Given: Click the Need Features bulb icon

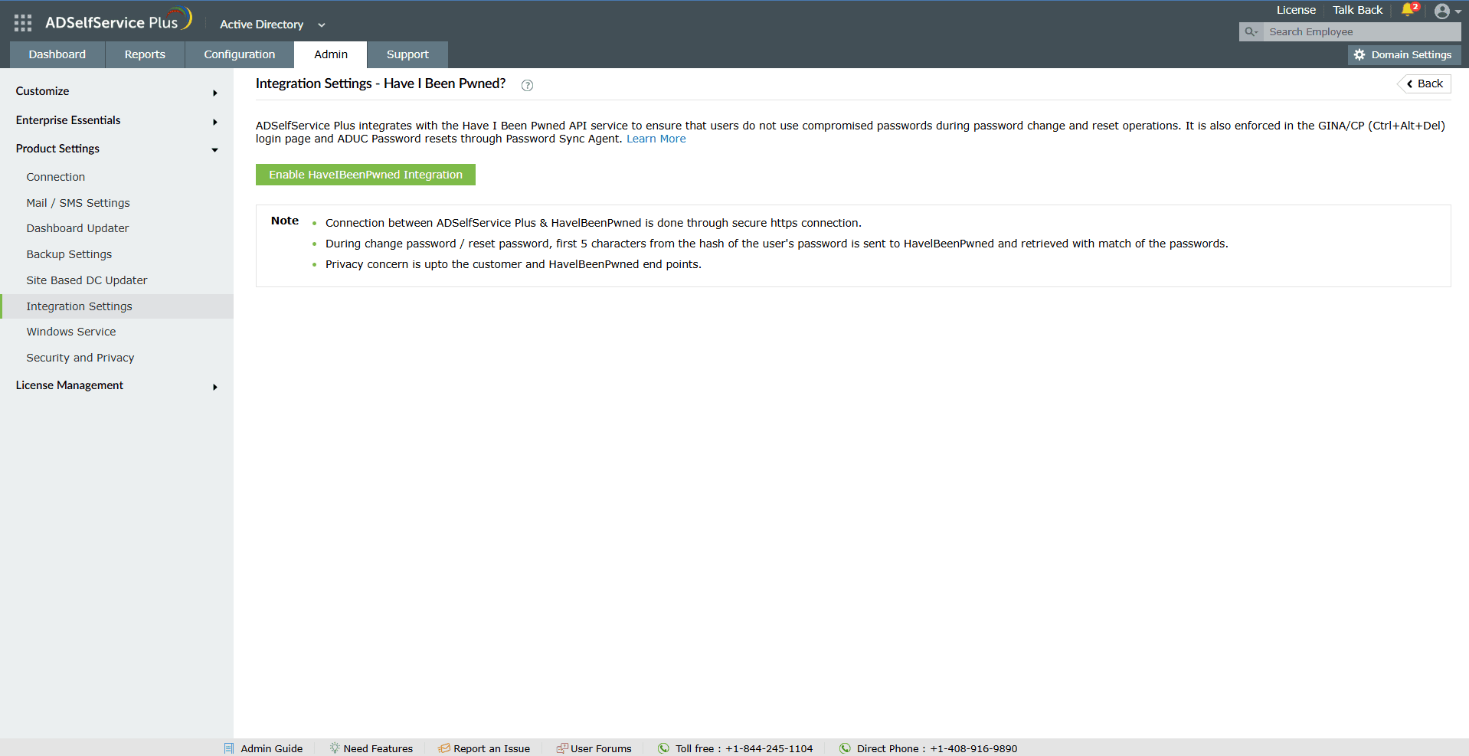Looking at the screenshot, I should 335,748.
